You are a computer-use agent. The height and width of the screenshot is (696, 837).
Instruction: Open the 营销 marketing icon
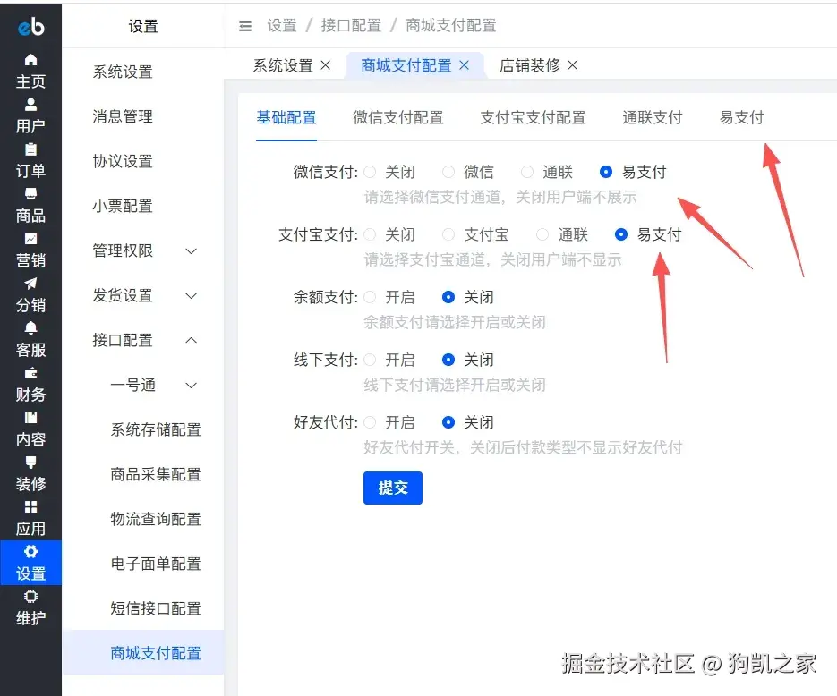point(31,250)
